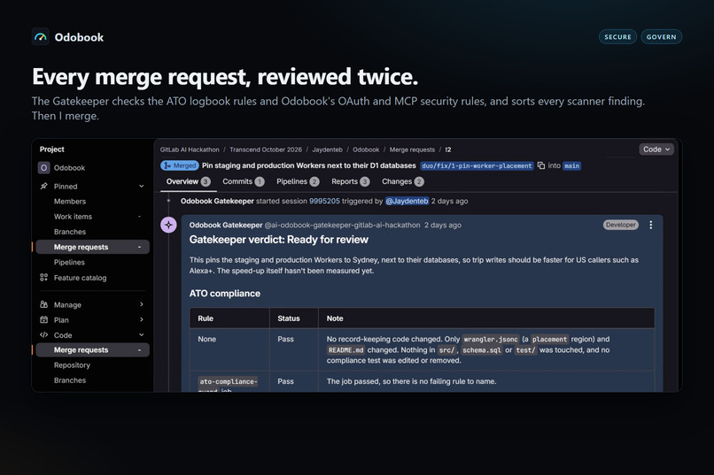The height and width of the screenshot is (475, 714).
Task: Click the Manage section icon
Action: click(x=43, y=304)
